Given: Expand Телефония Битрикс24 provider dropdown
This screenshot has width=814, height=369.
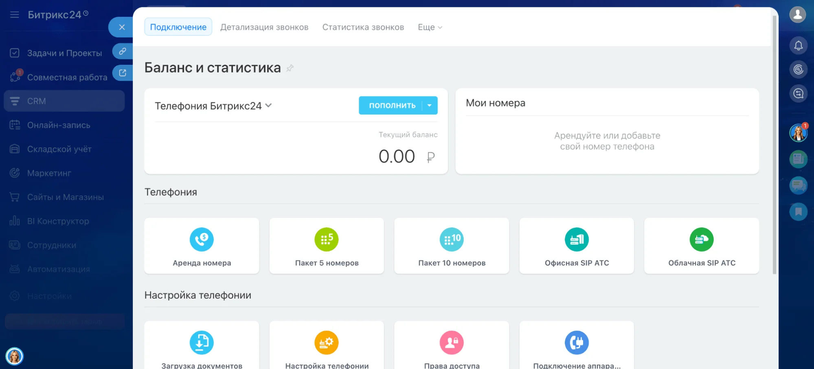Looking at the screenshot, I should (268, 105).
